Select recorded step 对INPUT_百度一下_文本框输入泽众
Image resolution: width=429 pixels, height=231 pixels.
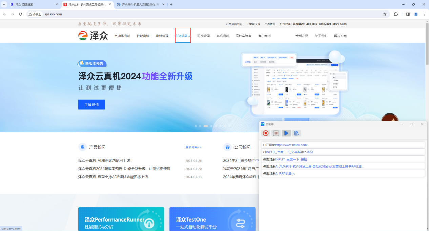[x=343, y=152]
